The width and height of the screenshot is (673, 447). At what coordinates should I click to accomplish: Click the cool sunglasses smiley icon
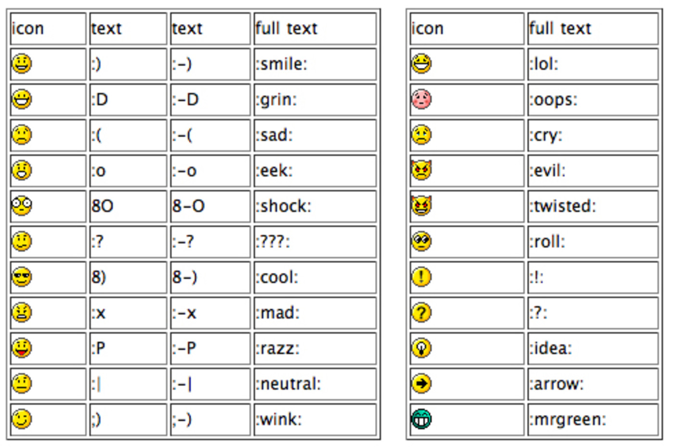pos(22,277)
